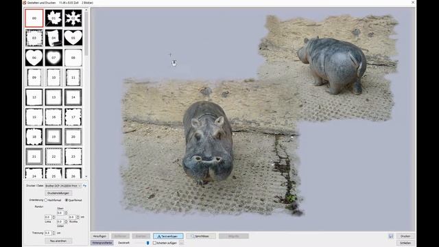Click Text einfügen button
The width and height of the screenshot is (439, 247).
pos(168,236)
